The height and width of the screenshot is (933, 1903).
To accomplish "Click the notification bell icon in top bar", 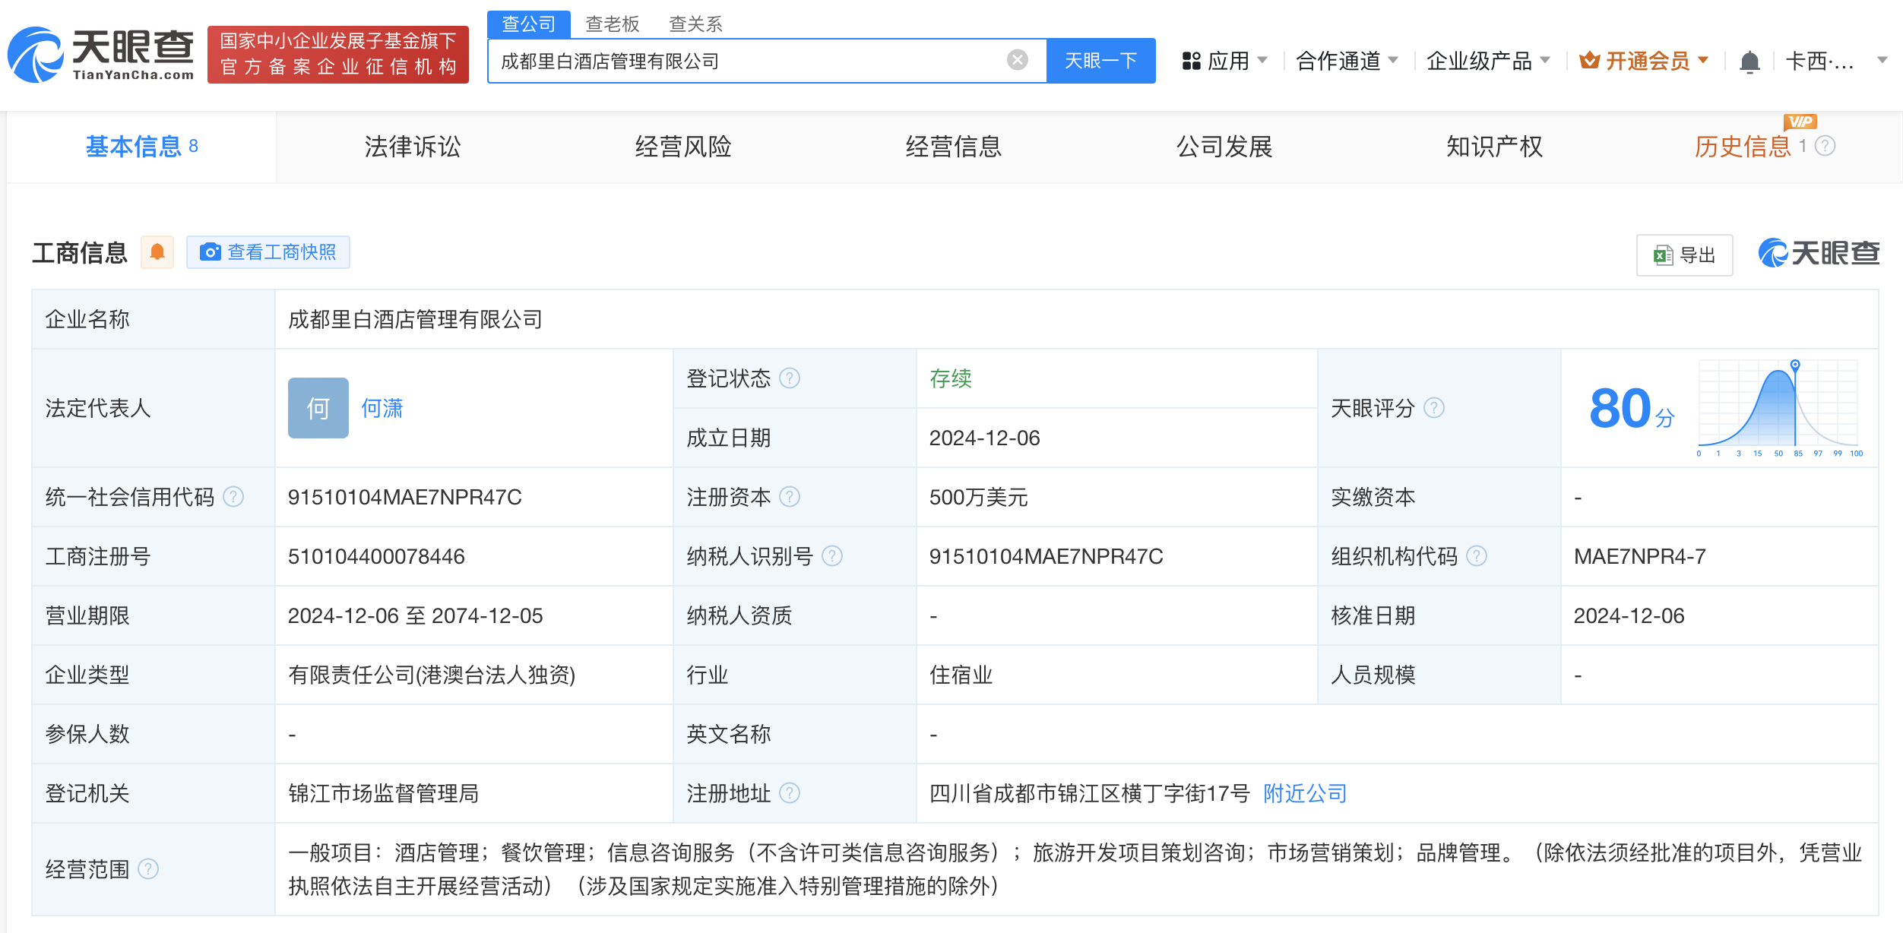I will click(x=1751, y=61).
